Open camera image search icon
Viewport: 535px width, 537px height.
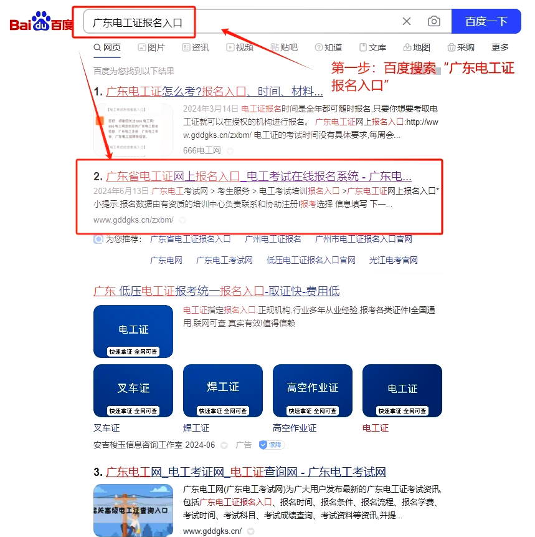(433, 21)
